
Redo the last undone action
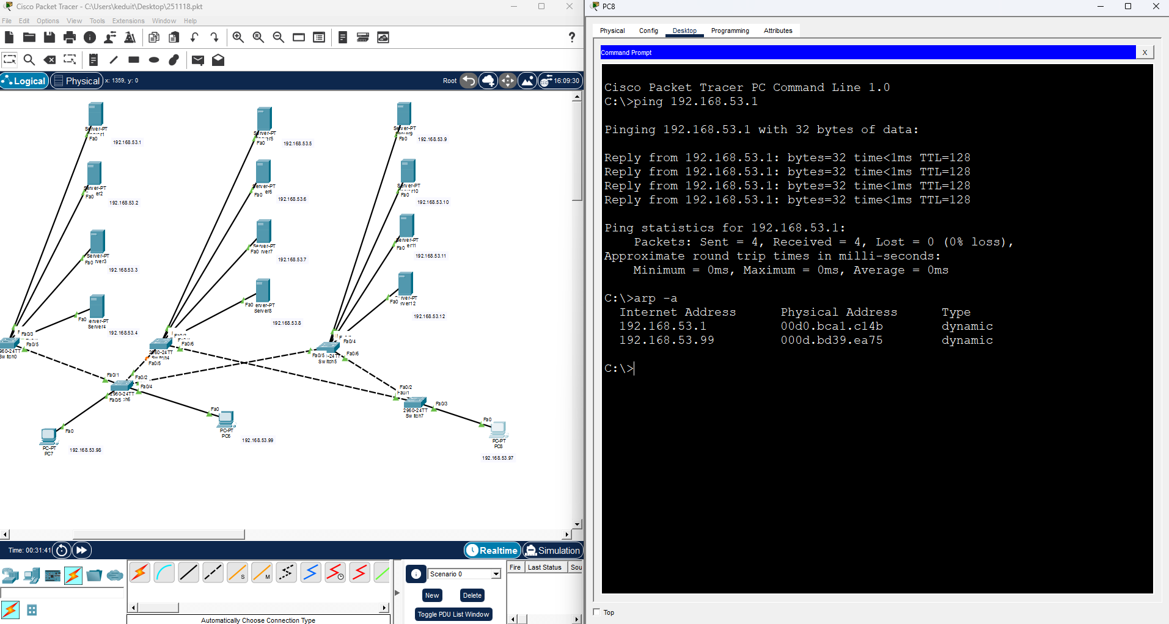pyautogui.click(x=214, y=37)
